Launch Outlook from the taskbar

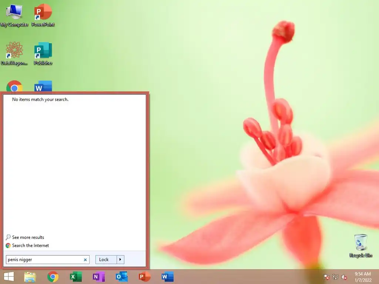(121, 277)
